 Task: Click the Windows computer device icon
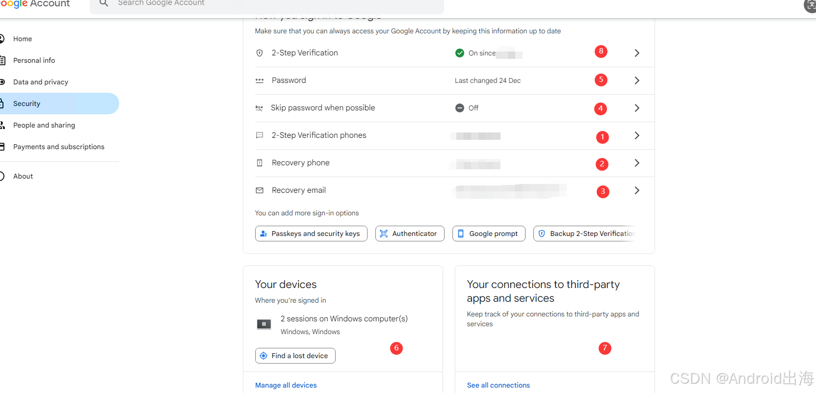(x=264, y=324)
